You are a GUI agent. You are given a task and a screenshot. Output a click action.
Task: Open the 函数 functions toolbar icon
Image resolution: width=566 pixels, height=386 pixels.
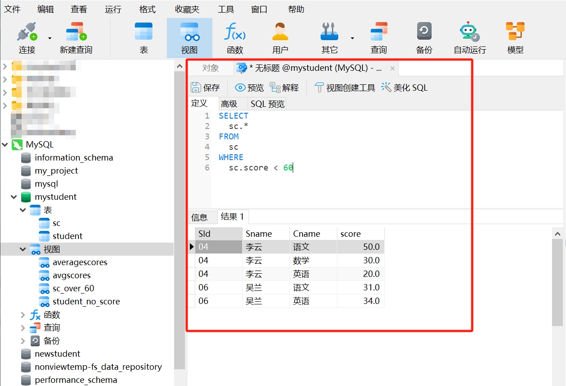point(235,32)
